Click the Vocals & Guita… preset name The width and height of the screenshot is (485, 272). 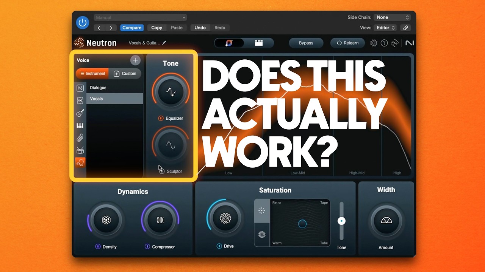coord(144,43)
